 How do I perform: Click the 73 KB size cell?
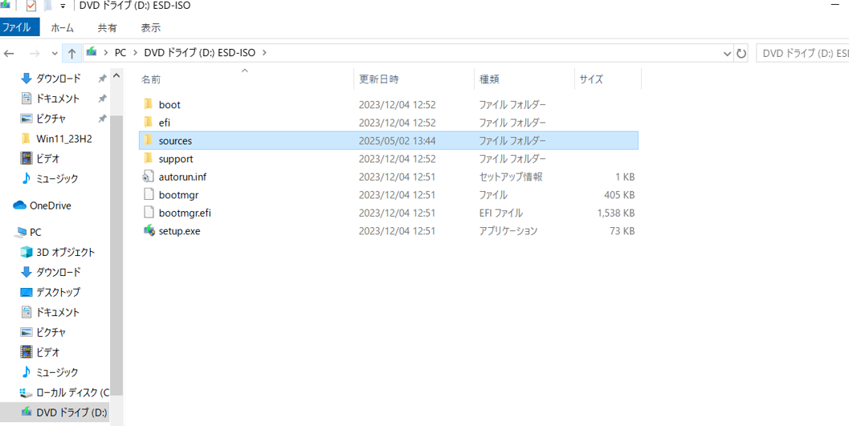[x=622, y=231]
